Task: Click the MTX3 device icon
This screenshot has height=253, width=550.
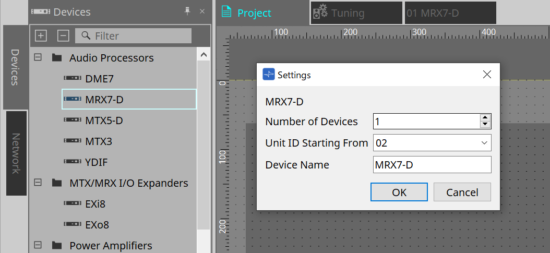Action: point(73,141)
